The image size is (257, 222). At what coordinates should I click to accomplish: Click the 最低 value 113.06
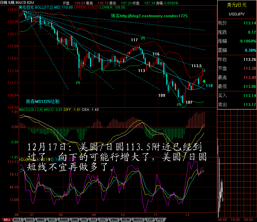(x=250, y=86)
